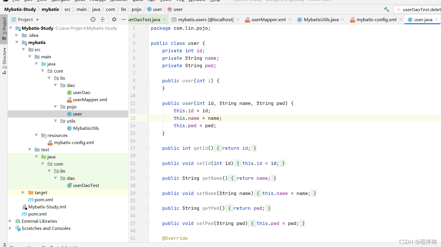Select the orange target folder icon
This screenshot has width=441, height=247.
click(x=31, y=193)
